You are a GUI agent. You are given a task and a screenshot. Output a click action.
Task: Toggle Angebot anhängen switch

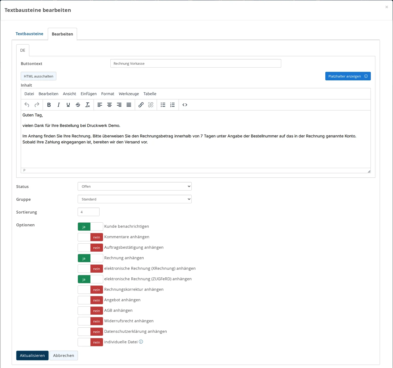tap(90, 300)
